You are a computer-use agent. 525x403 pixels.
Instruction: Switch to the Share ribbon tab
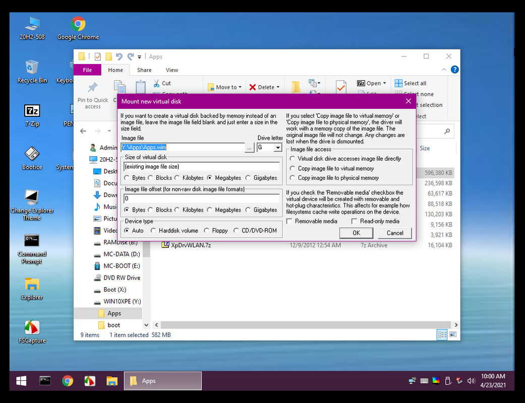click(144, 70)
